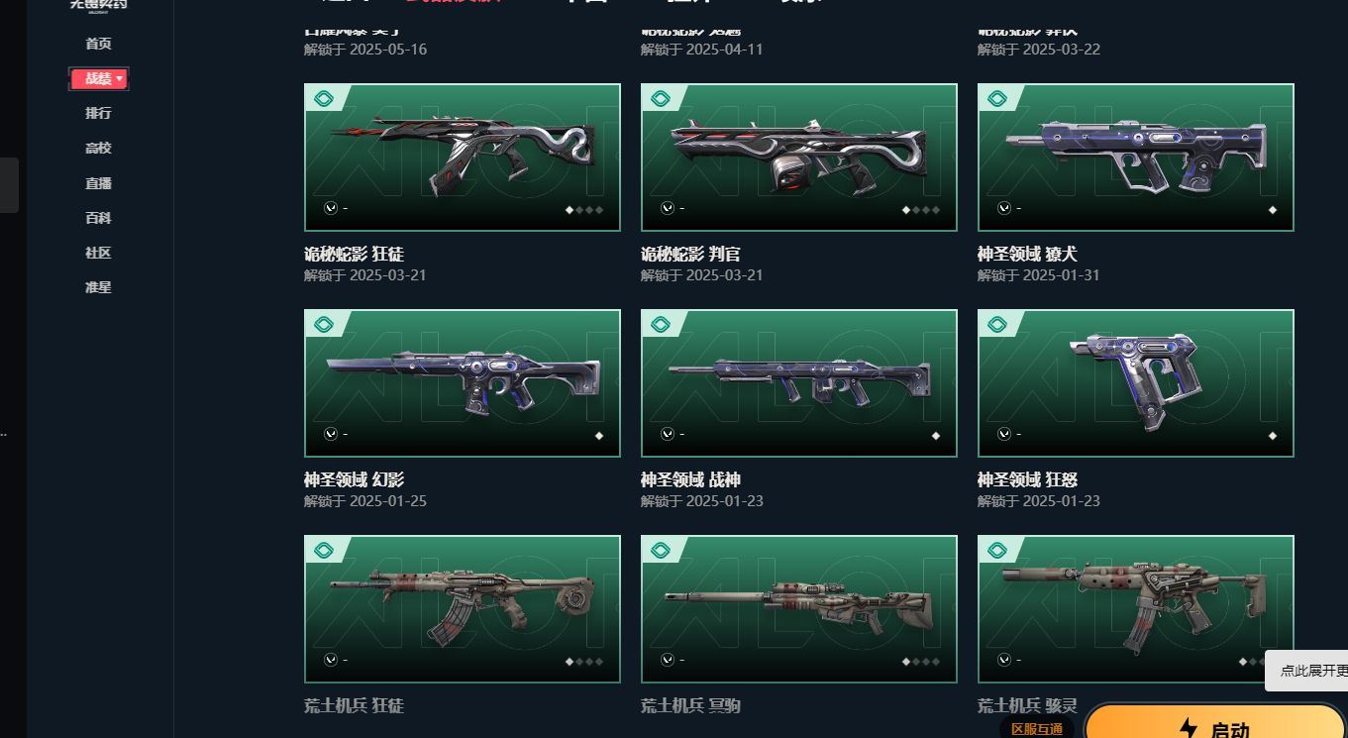This screenshot has height=738, width=1348.
Task: Open the 神圣领域 战神 weapon thumbnail
Action: 799,383
